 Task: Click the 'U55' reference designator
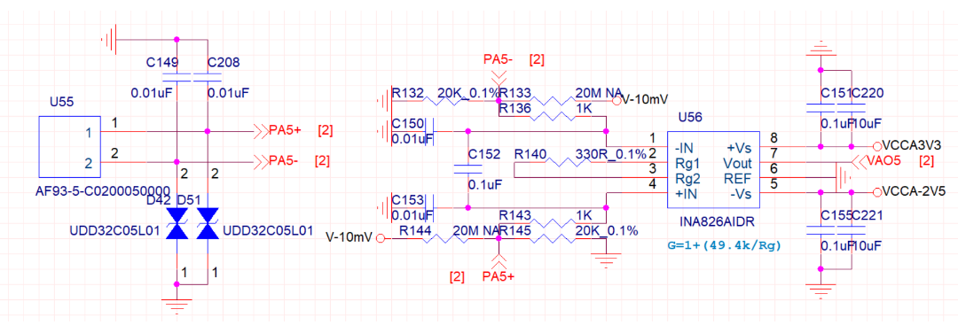[62, 102]
